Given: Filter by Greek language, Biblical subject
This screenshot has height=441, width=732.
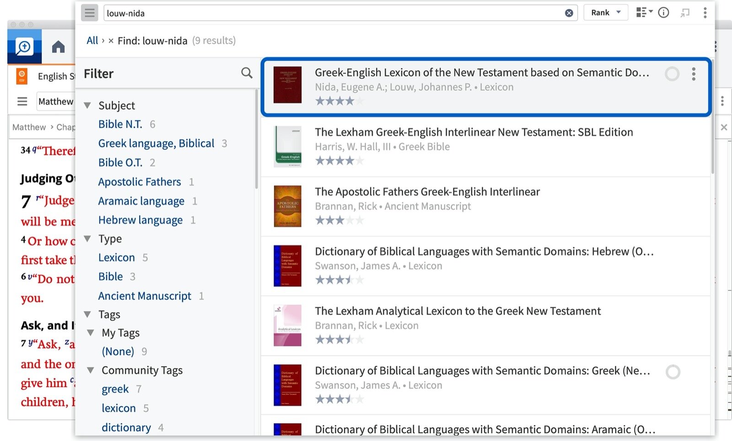Looking at the screenshot, I should 156,144.
